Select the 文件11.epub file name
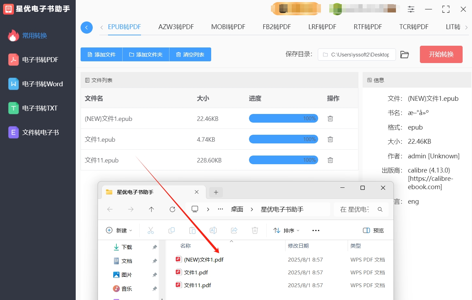Screen dimensions: 472x300 tap(102, 160)
